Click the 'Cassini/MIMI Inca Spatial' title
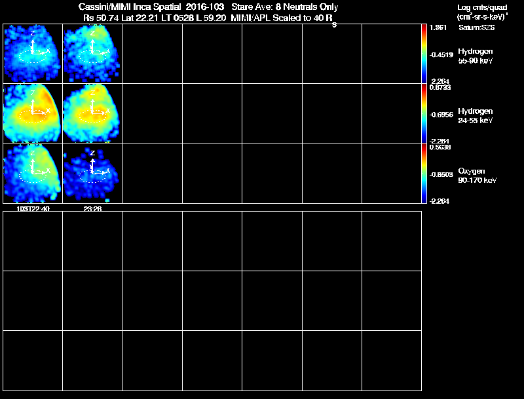 coord(130,7)
